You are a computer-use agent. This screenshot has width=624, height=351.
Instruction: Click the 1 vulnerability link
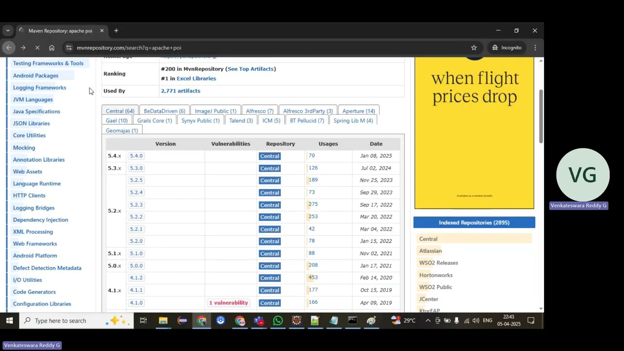[x=229, y=303]
